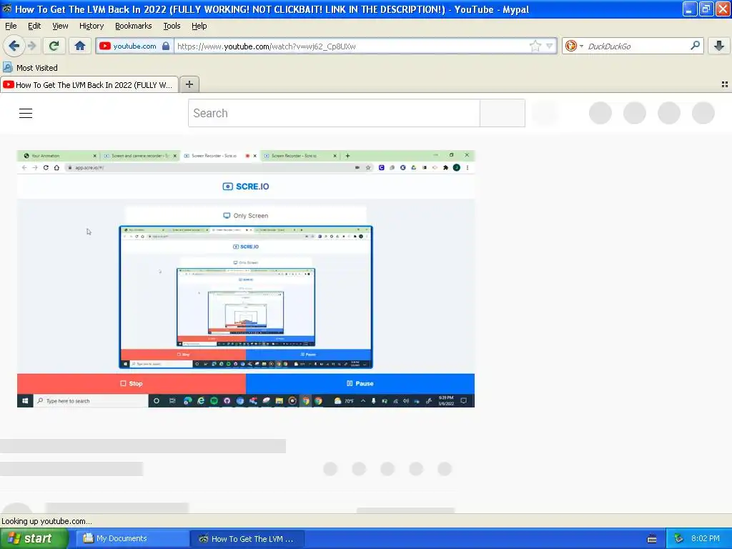Click the DuckDuckGo search input field
The height and width of the screenshot is (549, 732).
tap(636, 46)
